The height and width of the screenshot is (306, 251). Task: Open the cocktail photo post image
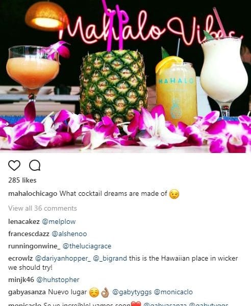(125, 76)
